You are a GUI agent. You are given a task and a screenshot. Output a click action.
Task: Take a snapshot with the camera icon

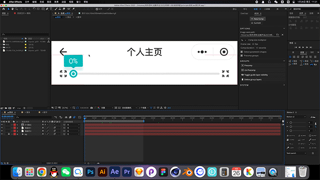coord(92,108)
